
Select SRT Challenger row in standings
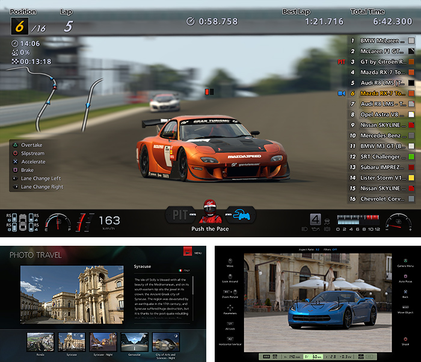[x=381, y=157]
